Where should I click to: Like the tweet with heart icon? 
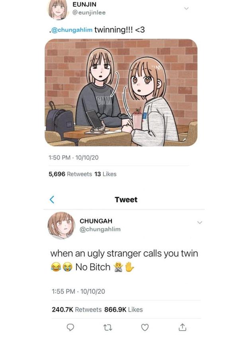[145, 327]
